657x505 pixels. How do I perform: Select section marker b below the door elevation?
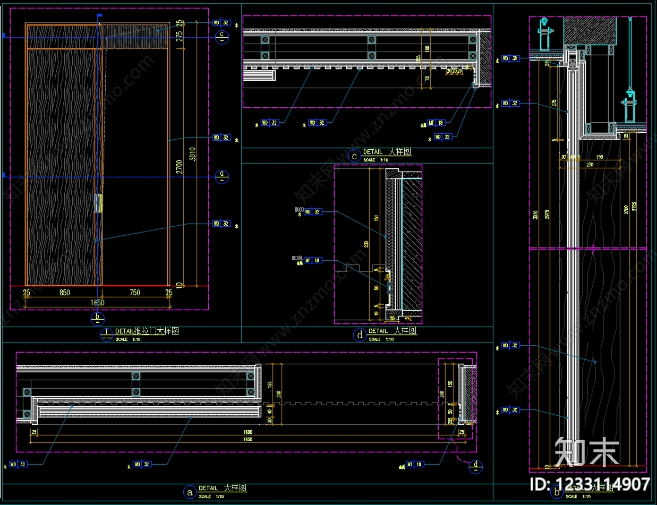click(x=97, y=319)
